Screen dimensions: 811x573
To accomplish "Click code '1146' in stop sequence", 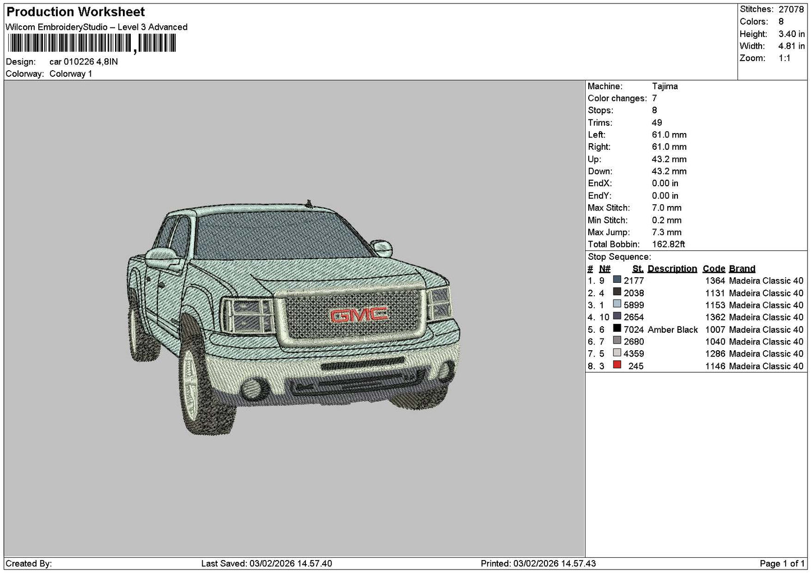I will coord(715,366).
